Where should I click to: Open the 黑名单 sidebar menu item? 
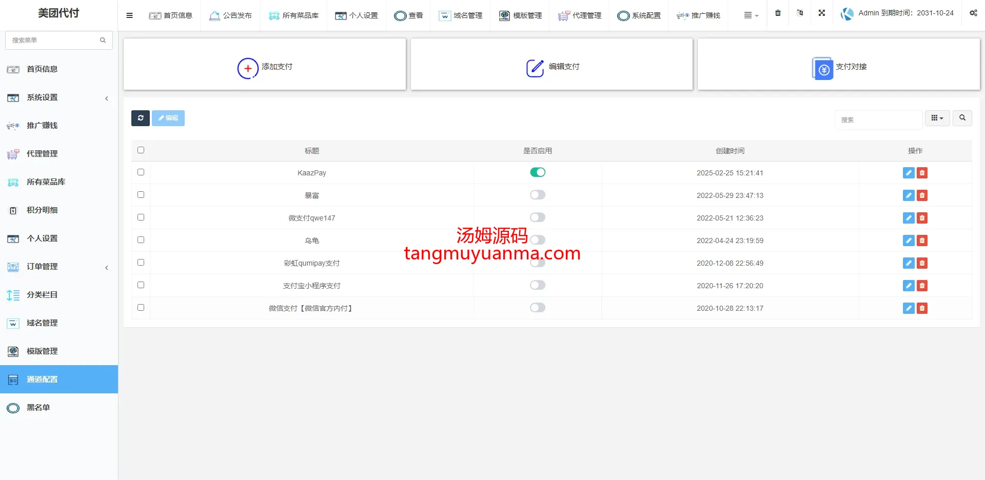(38, 408)
